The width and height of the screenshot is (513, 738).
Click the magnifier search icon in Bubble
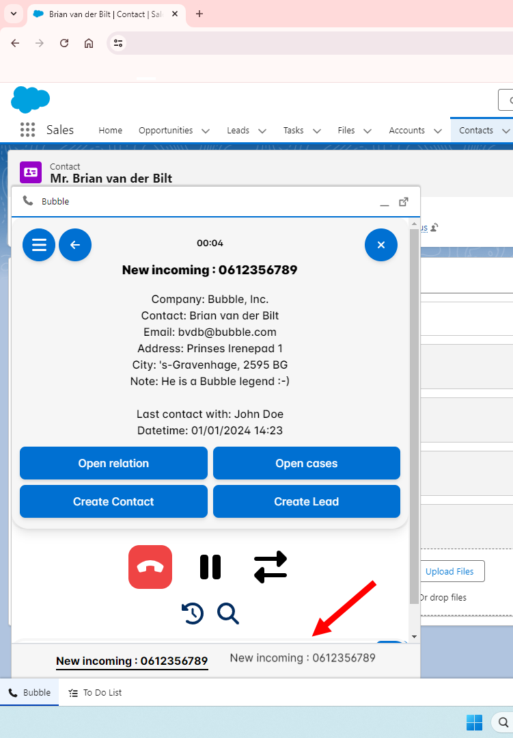tap(228, 614)
